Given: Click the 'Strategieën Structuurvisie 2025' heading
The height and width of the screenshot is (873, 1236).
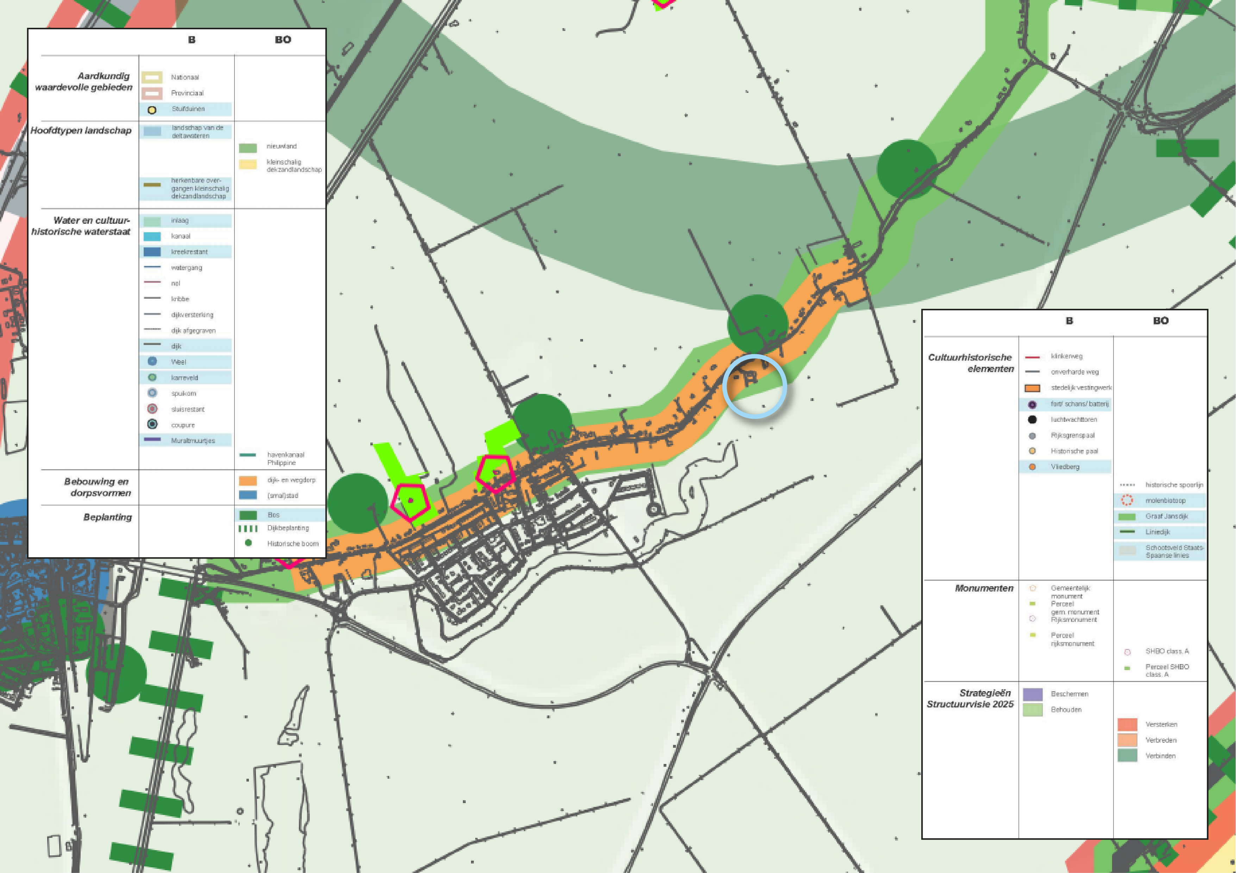Looking at the screenshot, I should (970, 699).
